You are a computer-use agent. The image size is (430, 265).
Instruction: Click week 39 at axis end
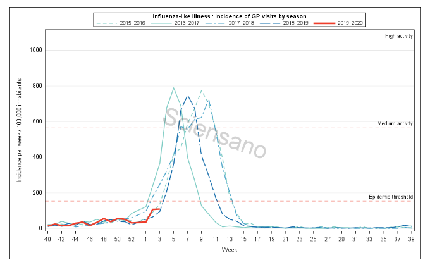point(410,238)
